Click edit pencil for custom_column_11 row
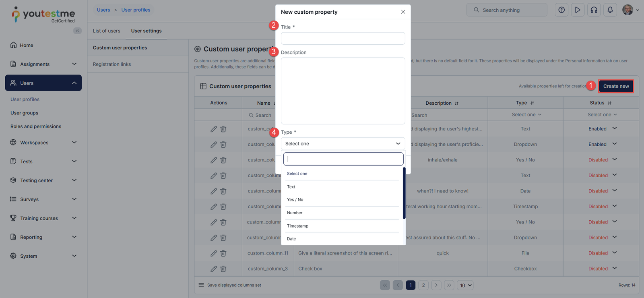Image resolution: width=644 pixels, height=298 pixels. (x=214, y=253)
